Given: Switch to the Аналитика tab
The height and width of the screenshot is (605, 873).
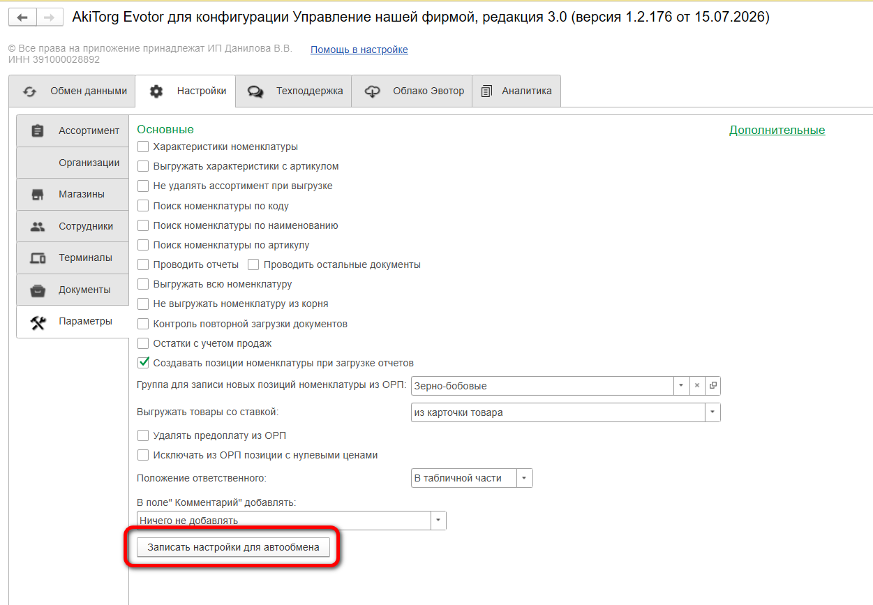Looking at the screenshot, I should coord(516,91).
